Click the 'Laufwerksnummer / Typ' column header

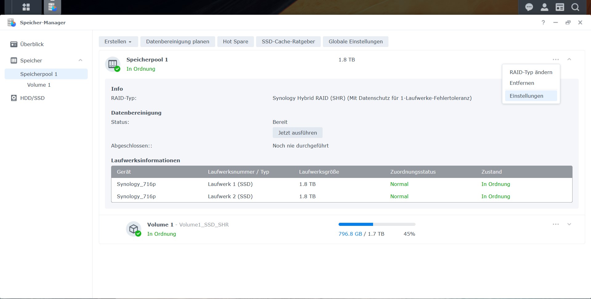coord(239,172)
